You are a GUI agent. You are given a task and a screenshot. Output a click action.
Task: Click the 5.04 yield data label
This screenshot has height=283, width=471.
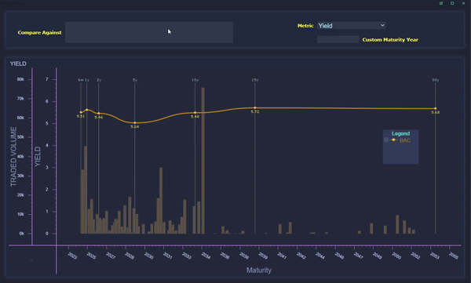pyautogui.click(x=134, y=127)
